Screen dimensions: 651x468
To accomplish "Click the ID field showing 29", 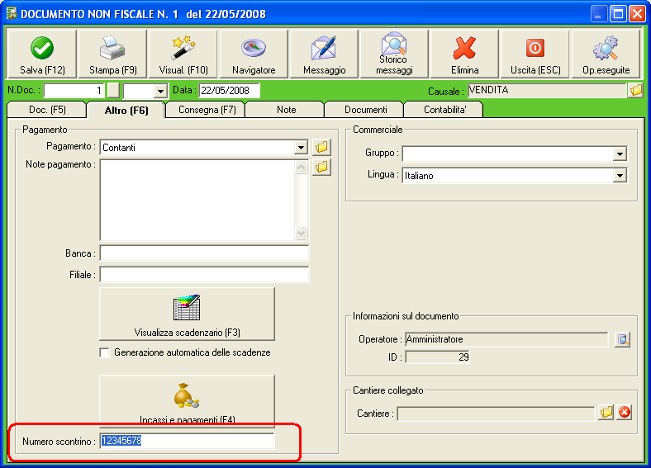I will [x=437, y=357].
